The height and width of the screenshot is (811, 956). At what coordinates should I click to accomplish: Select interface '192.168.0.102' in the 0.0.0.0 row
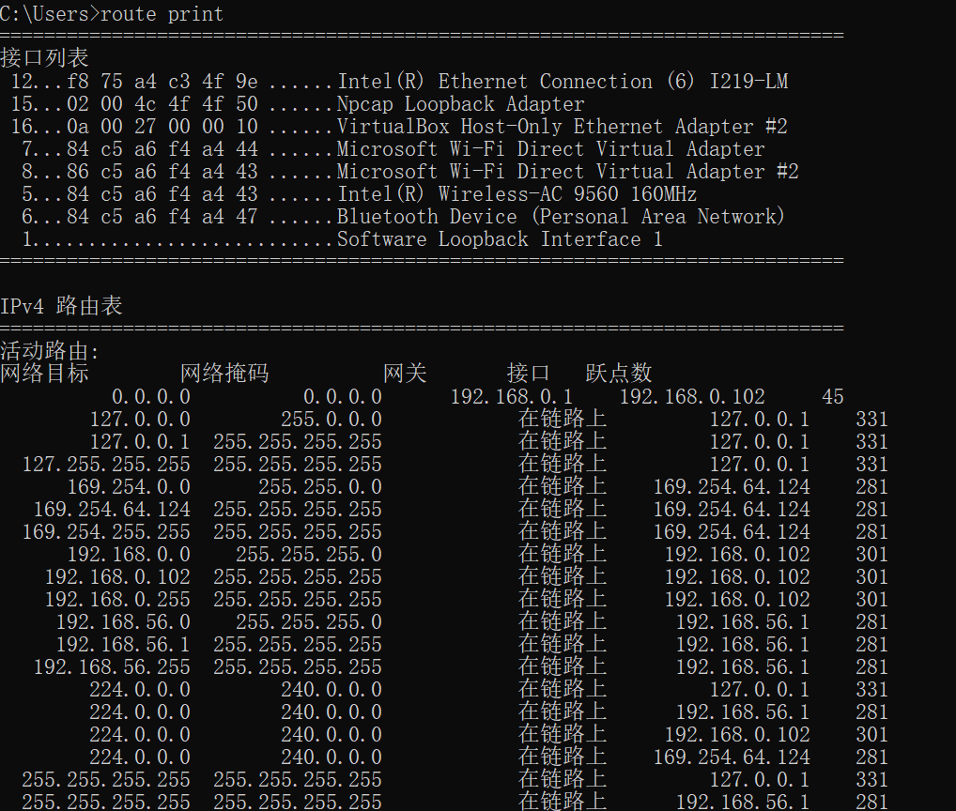(692, 397)
